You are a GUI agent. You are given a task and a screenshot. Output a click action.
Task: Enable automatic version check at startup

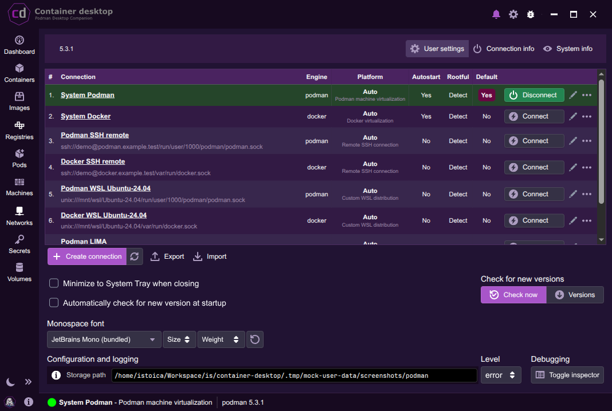click(54, 303)
